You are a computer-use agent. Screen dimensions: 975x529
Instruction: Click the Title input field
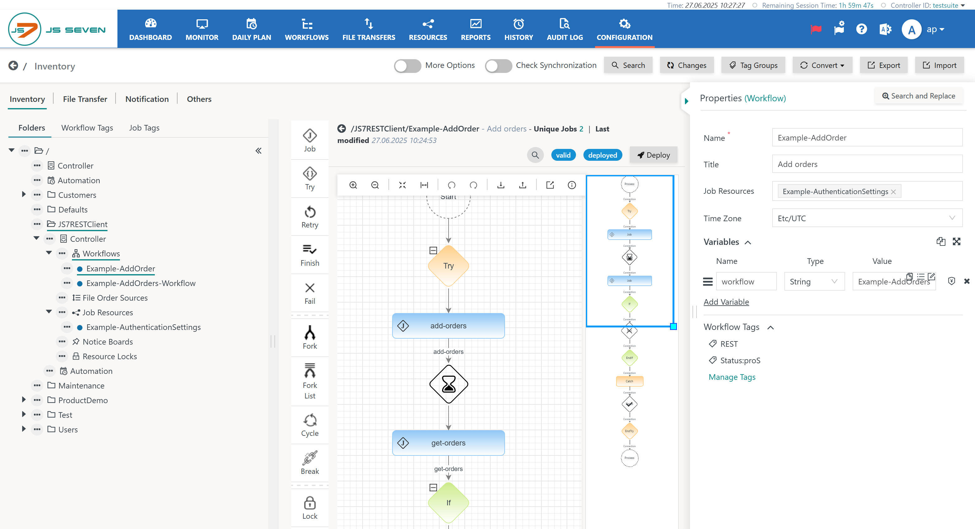click(867, 164)
